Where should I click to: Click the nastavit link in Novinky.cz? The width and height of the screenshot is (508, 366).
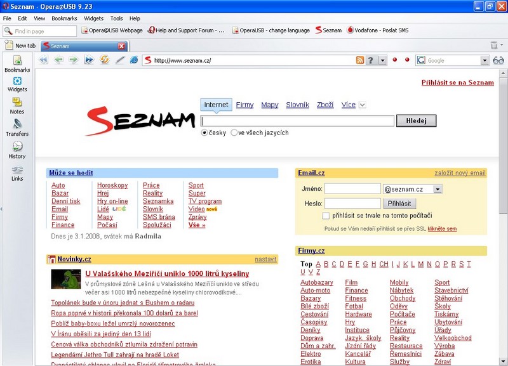click(x=265, y=259)
